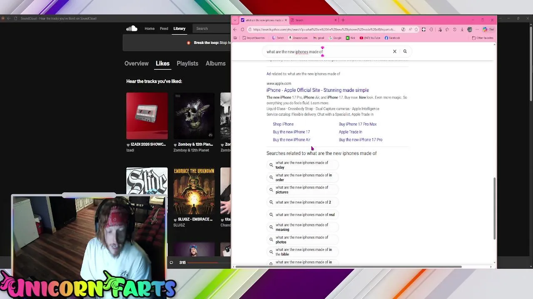Select related search ending in 'meaning'
The width and height of the screenshot is (533, 299).
[302, 227]
